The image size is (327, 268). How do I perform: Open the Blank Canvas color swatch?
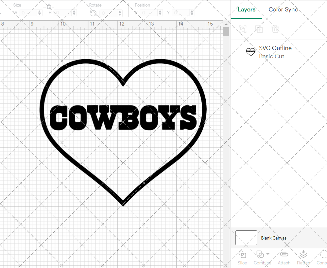pos(246,238)
